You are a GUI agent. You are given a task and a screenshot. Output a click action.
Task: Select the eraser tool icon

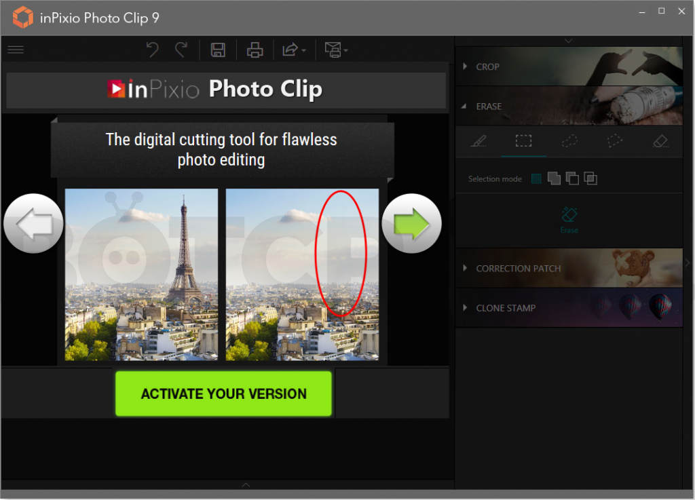point(660,141)
